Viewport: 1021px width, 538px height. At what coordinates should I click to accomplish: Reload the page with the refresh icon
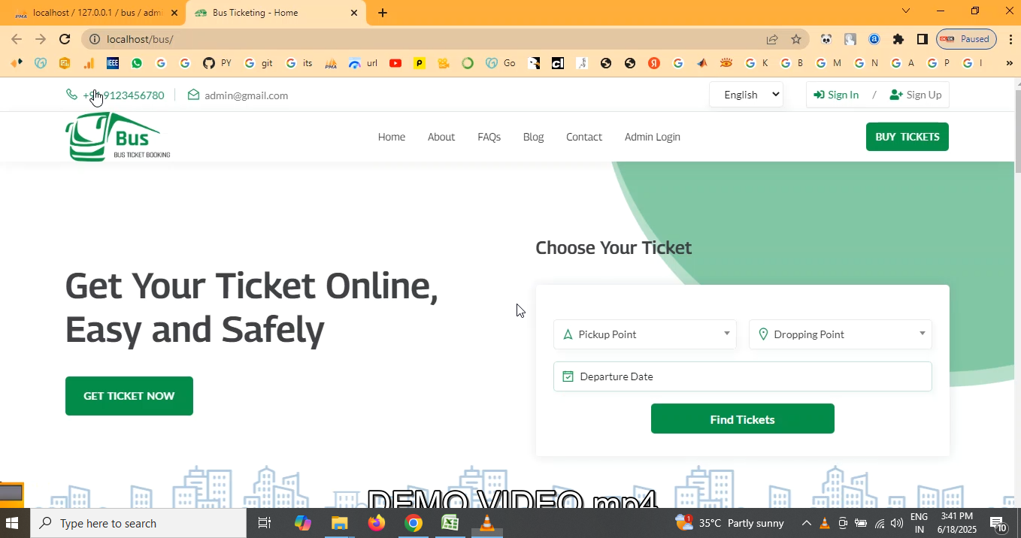[x=65, y=39]
